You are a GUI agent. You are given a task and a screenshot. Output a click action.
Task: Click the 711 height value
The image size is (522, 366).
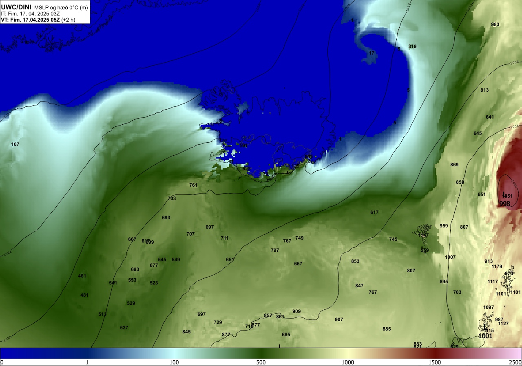[225, 238]
